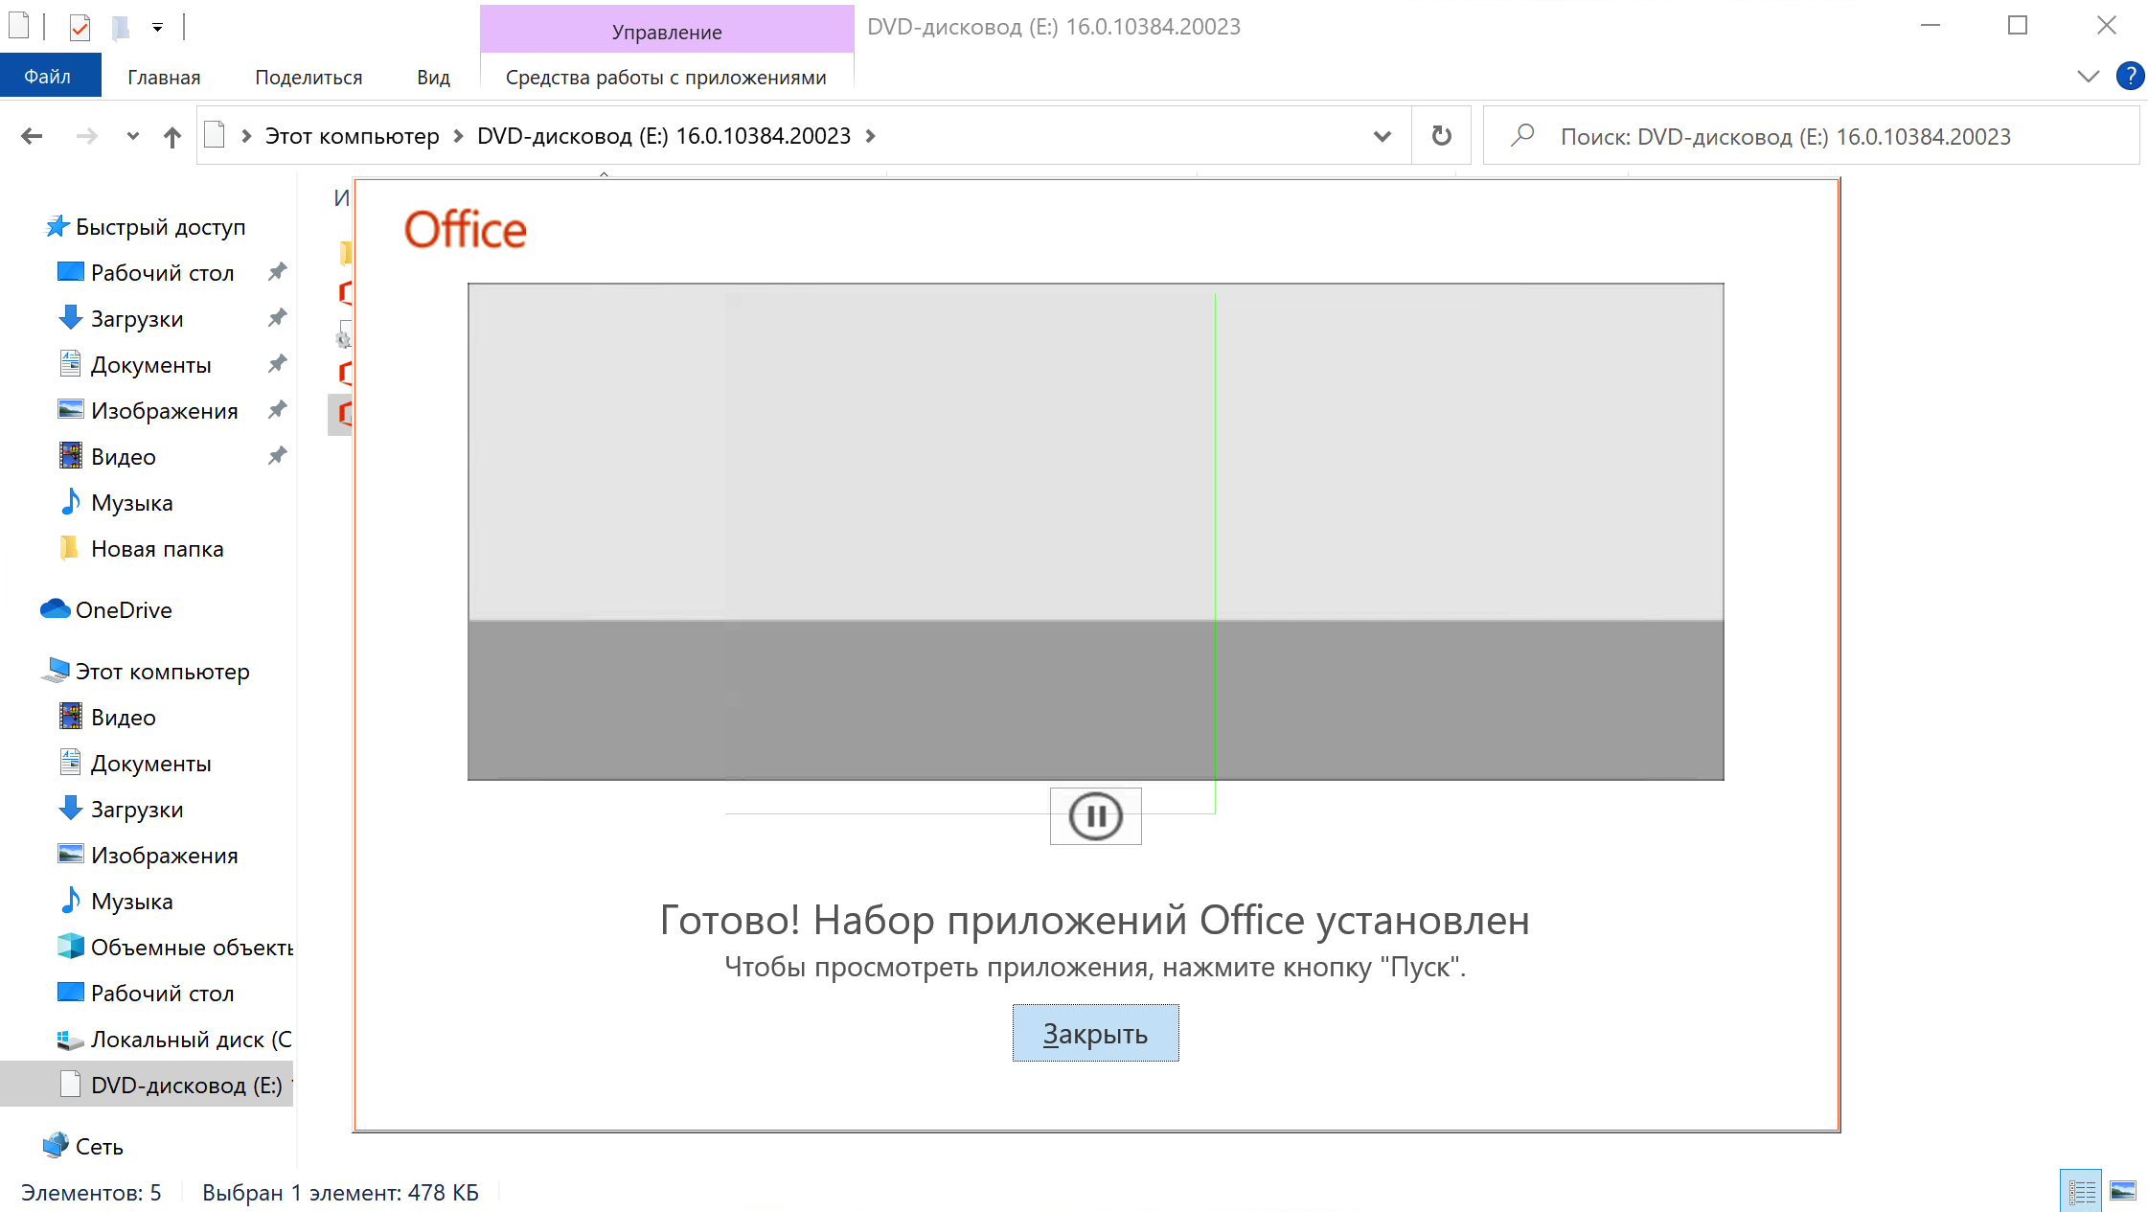Click the pin icon beside Загрузки

coord(277,318)
